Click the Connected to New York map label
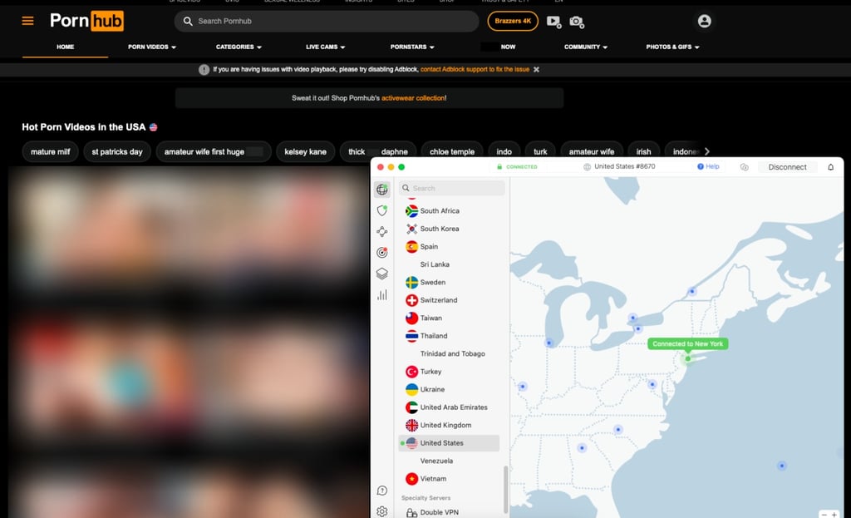 [x=687, y=343]
